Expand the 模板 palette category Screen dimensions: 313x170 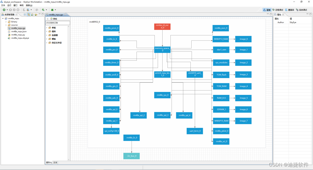point(47,39)
